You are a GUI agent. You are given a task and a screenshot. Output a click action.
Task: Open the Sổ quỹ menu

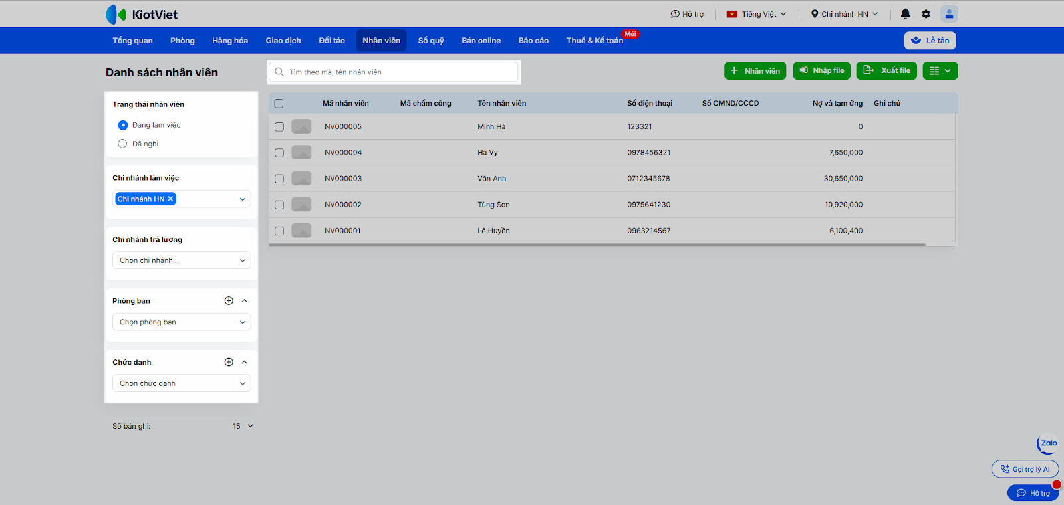[431, 41]
